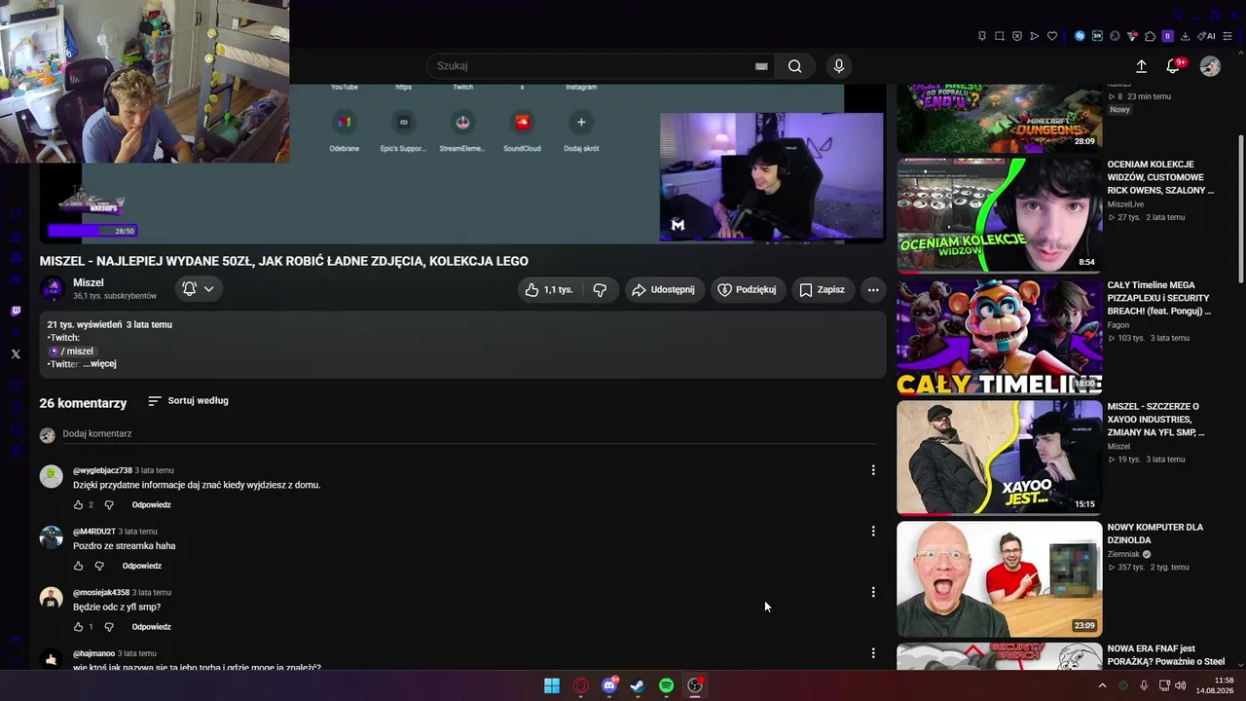This screenshot has width=1246, height=701.
Task: Click the Udostępnij share button
Action: coord(663,290)
